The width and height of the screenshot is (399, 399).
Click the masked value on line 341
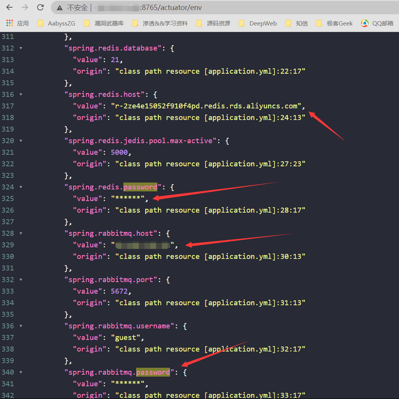(128, 384)
